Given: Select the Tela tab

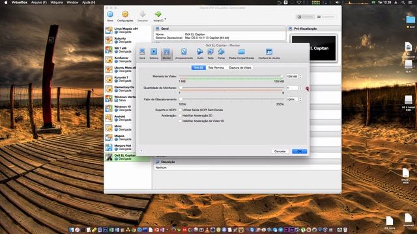Looking at the screenshot, I should click(198, 68).
